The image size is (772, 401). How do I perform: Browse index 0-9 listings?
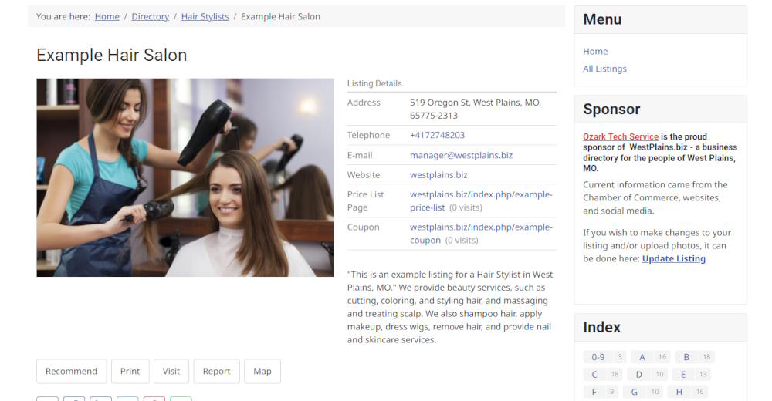point(598,357)
